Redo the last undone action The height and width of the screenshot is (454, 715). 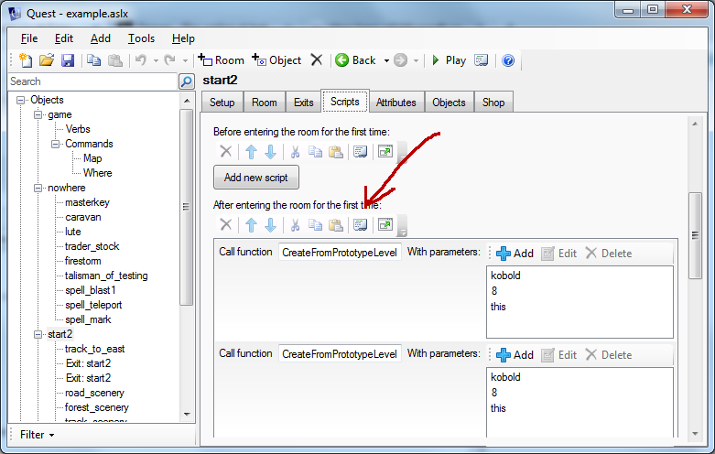[x=169, y=60]
